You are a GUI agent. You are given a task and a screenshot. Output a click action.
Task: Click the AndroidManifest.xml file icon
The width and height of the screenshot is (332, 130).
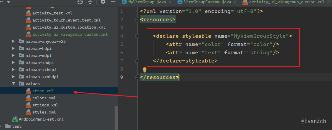tap(15, 119)
